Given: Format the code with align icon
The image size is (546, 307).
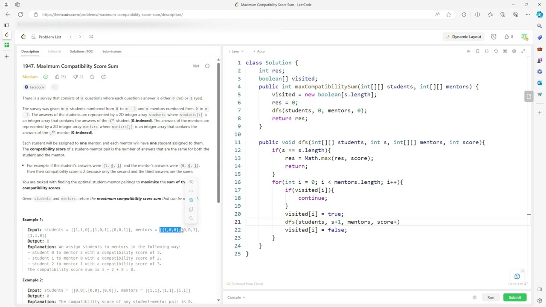Looking at the screenshot, I should point(468,51).
